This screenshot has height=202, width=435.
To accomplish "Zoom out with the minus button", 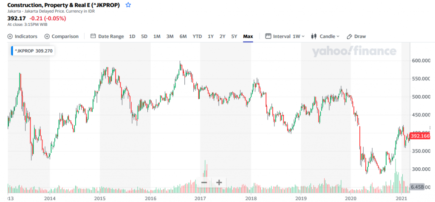I will coord(204,183).
